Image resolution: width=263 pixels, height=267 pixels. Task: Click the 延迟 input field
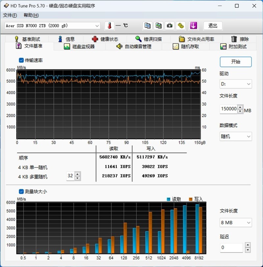tap(231, 248)
